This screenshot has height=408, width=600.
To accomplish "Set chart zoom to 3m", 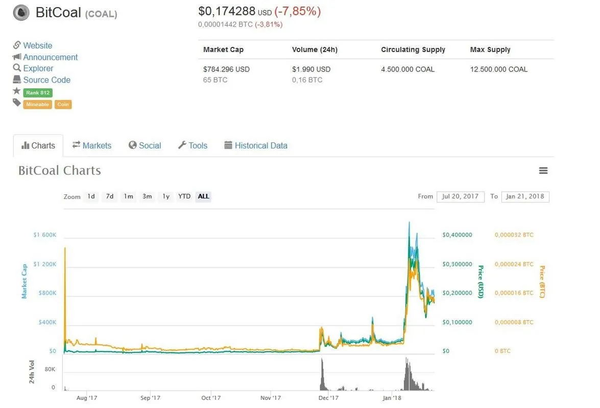I will point(148,196).
